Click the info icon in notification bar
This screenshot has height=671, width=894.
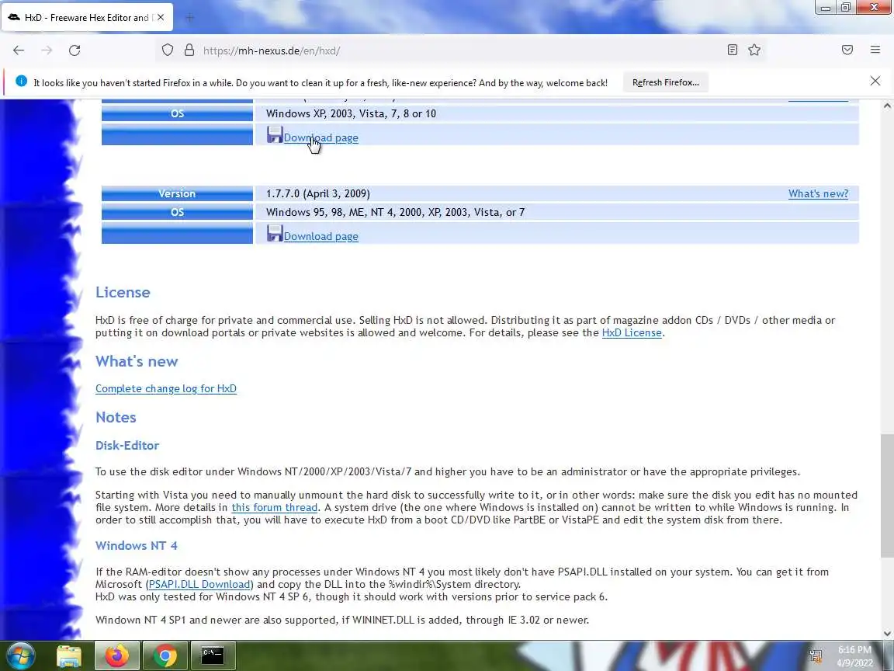pyautogui.click(x=21, y=81)
